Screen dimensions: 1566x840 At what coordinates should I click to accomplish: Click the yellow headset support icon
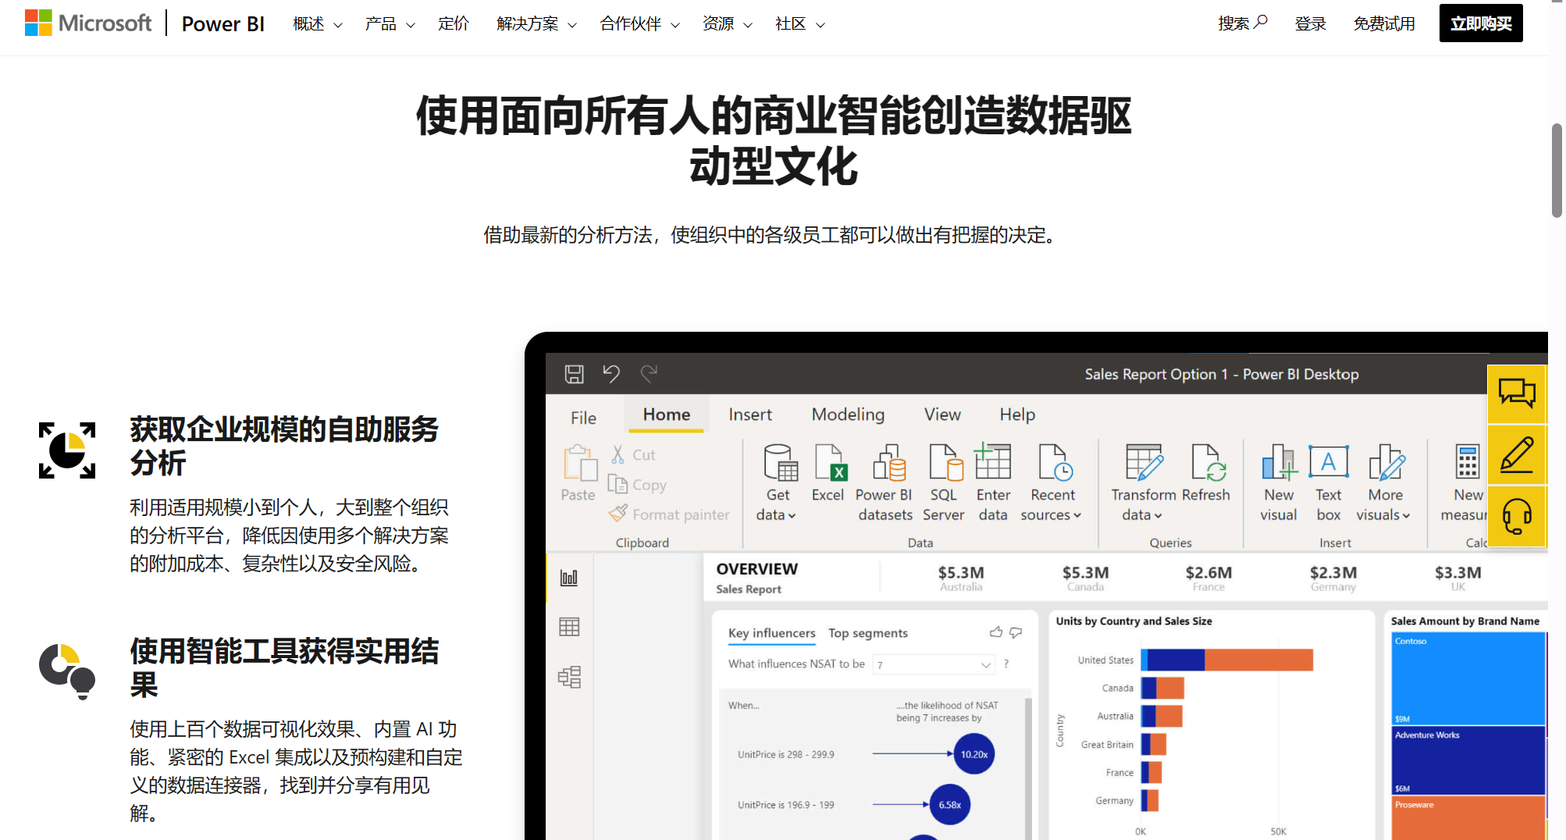[x=1517, y=516]
